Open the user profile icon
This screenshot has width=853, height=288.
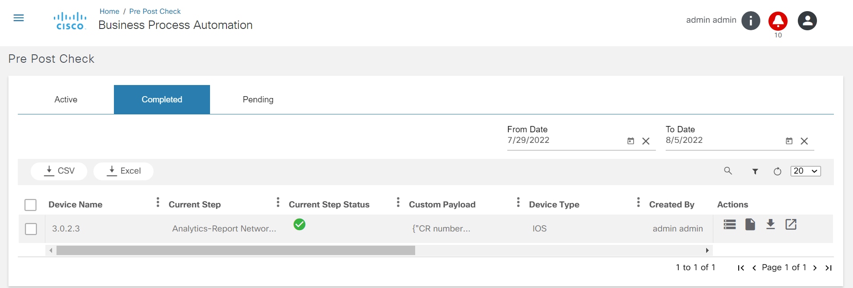[x=807, y=21]
